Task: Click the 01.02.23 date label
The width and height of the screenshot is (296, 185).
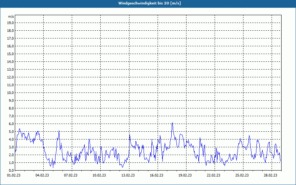Action: tap(14, 175)
